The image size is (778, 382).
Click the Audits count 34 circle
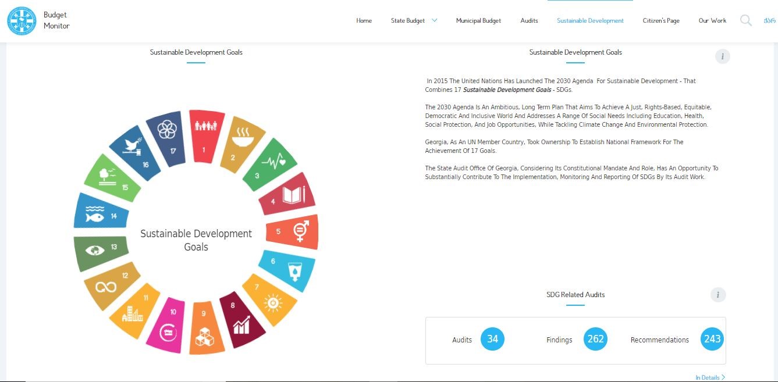[x=492, y=339]
